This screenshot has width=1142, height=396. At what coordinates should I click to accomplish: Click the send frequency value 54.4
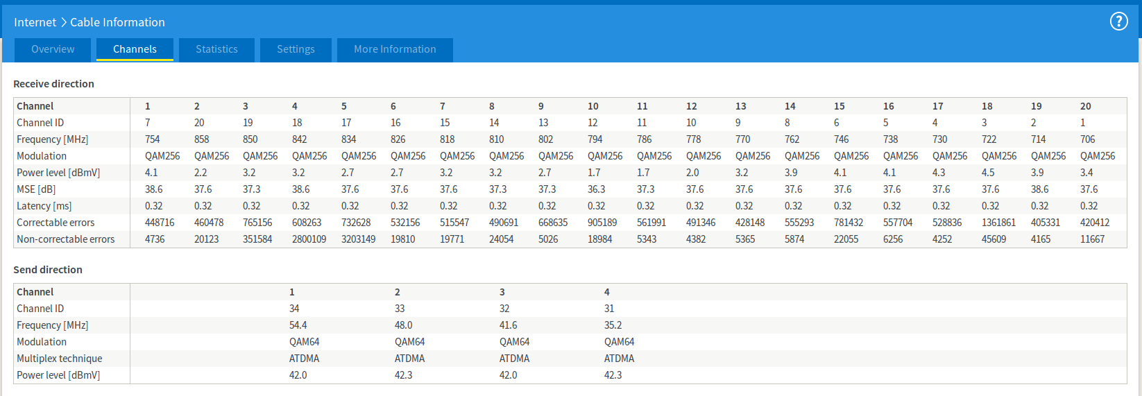[298, 325]
